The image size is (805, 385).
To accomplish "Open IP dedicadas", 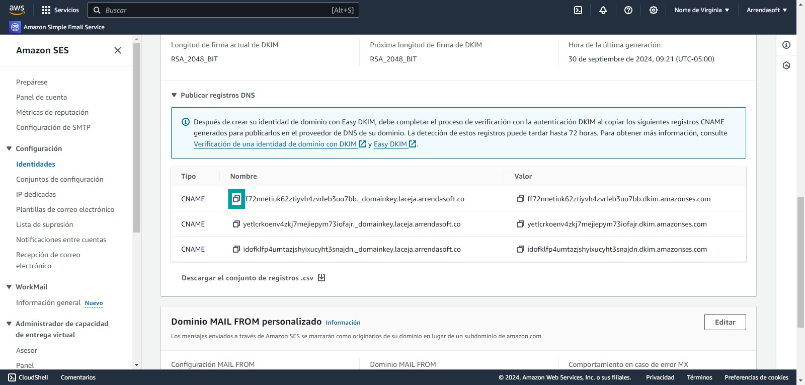I will [x=36, y=194].
